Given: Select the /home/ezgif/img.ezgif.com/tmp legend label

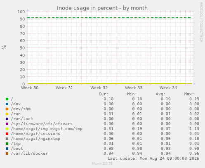Looking at the screenshot, I should coord(47,129).
